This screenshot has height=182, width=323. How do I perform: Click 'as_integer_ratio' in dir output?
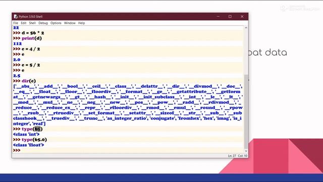(x=127, y=118)
